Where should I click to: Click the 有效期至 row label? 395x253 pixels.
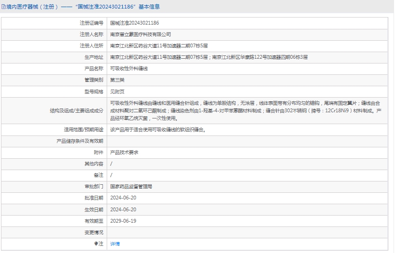[94, 221]
